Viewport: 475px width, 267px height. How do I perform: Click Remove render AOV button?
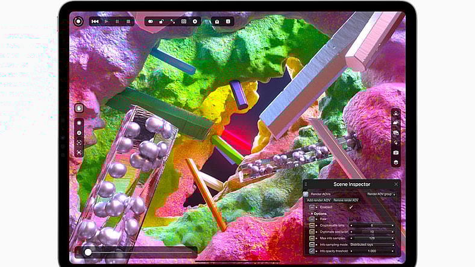(345, 200)
